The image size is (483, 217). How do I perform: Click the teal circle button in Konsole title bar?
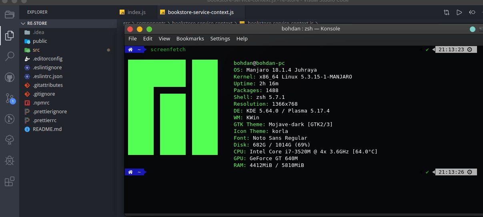point(473,29)
